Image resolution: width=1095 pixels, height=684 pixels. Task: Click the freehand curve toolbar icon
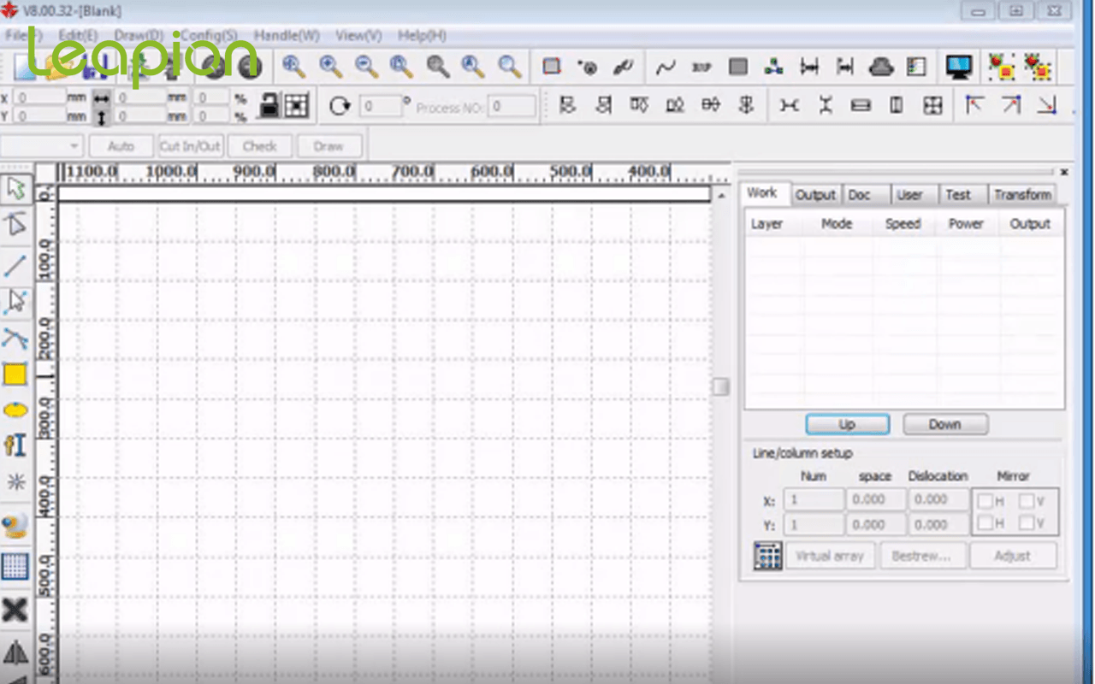pos(666,67)
